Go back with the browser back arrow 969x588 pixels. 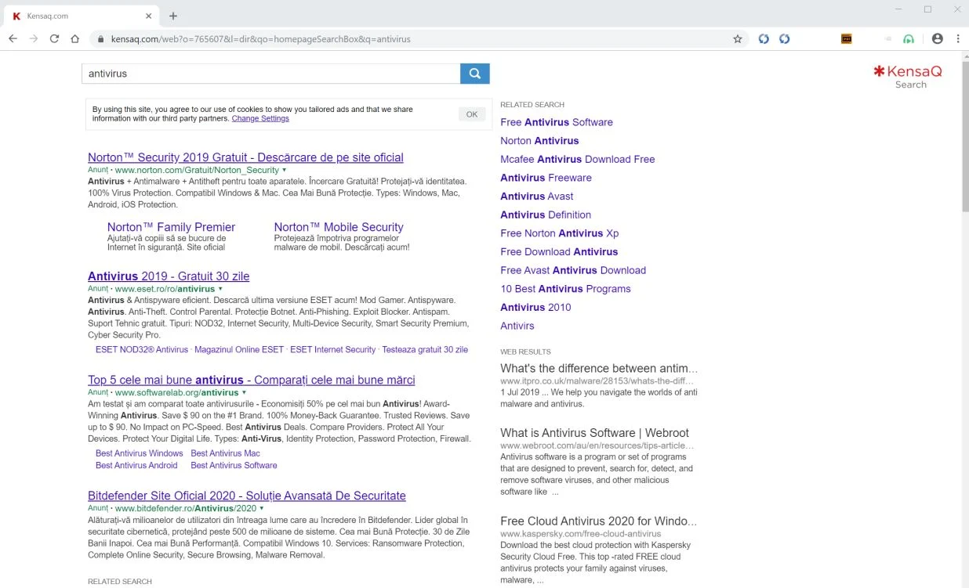point(13,38)
